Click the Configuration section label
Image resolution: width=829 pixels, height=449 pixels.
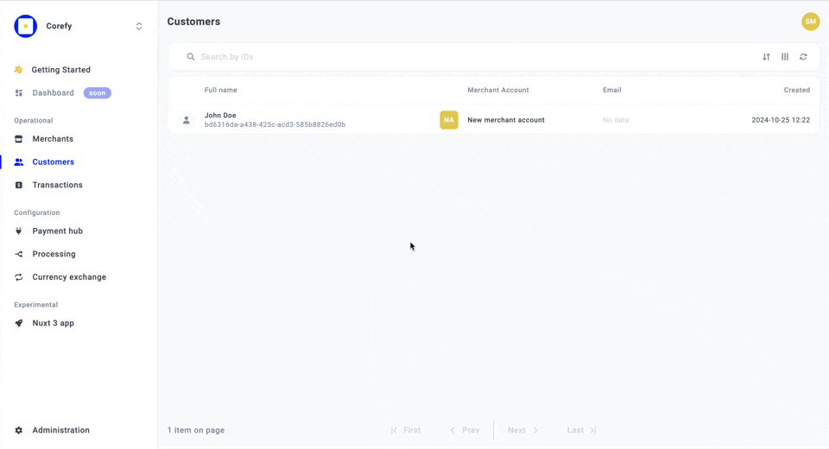[x=37, y=212]
